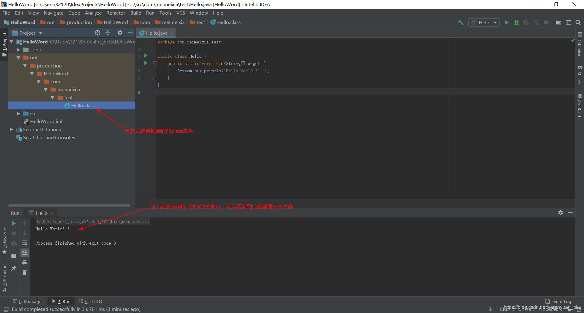Image resolution: width=584 pixels, height=313 pixels.
Task: Toggle the 7: Structure side tab
Action: 4,277
